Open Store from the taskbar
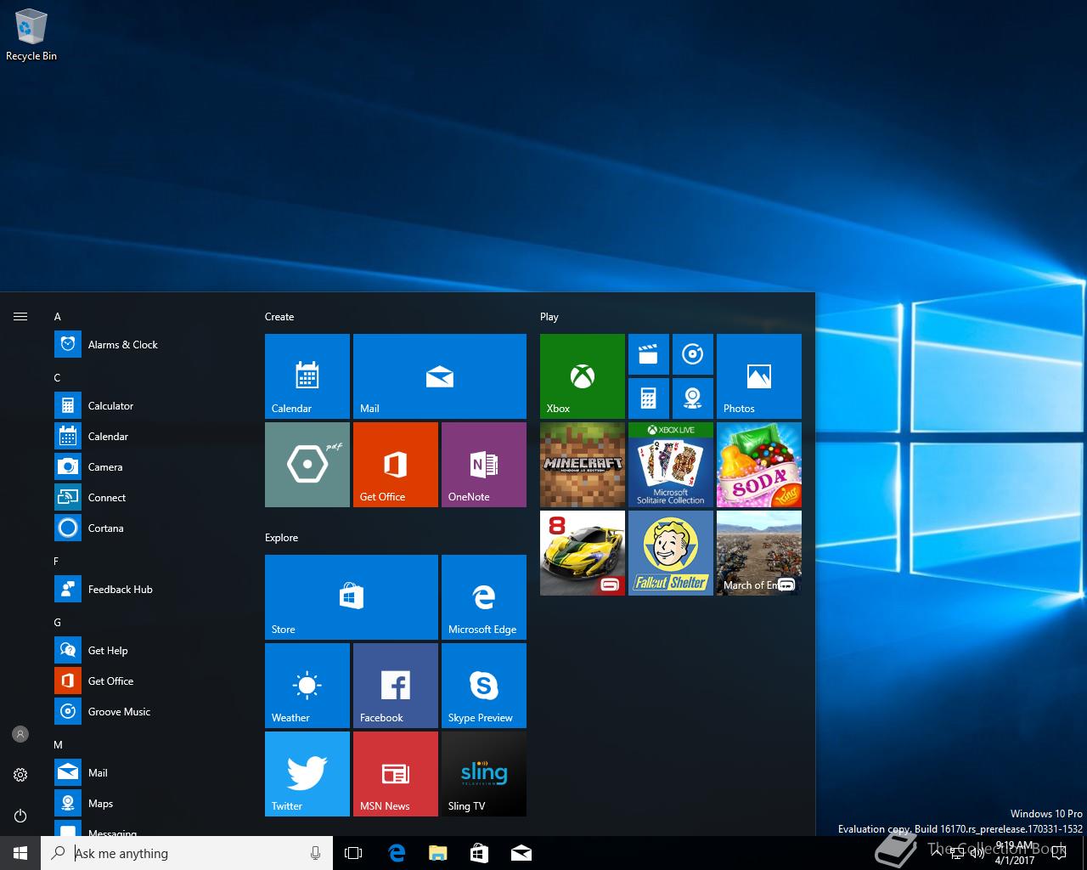1087x870 pixels. pyautogui.click(x=480, y=853)
